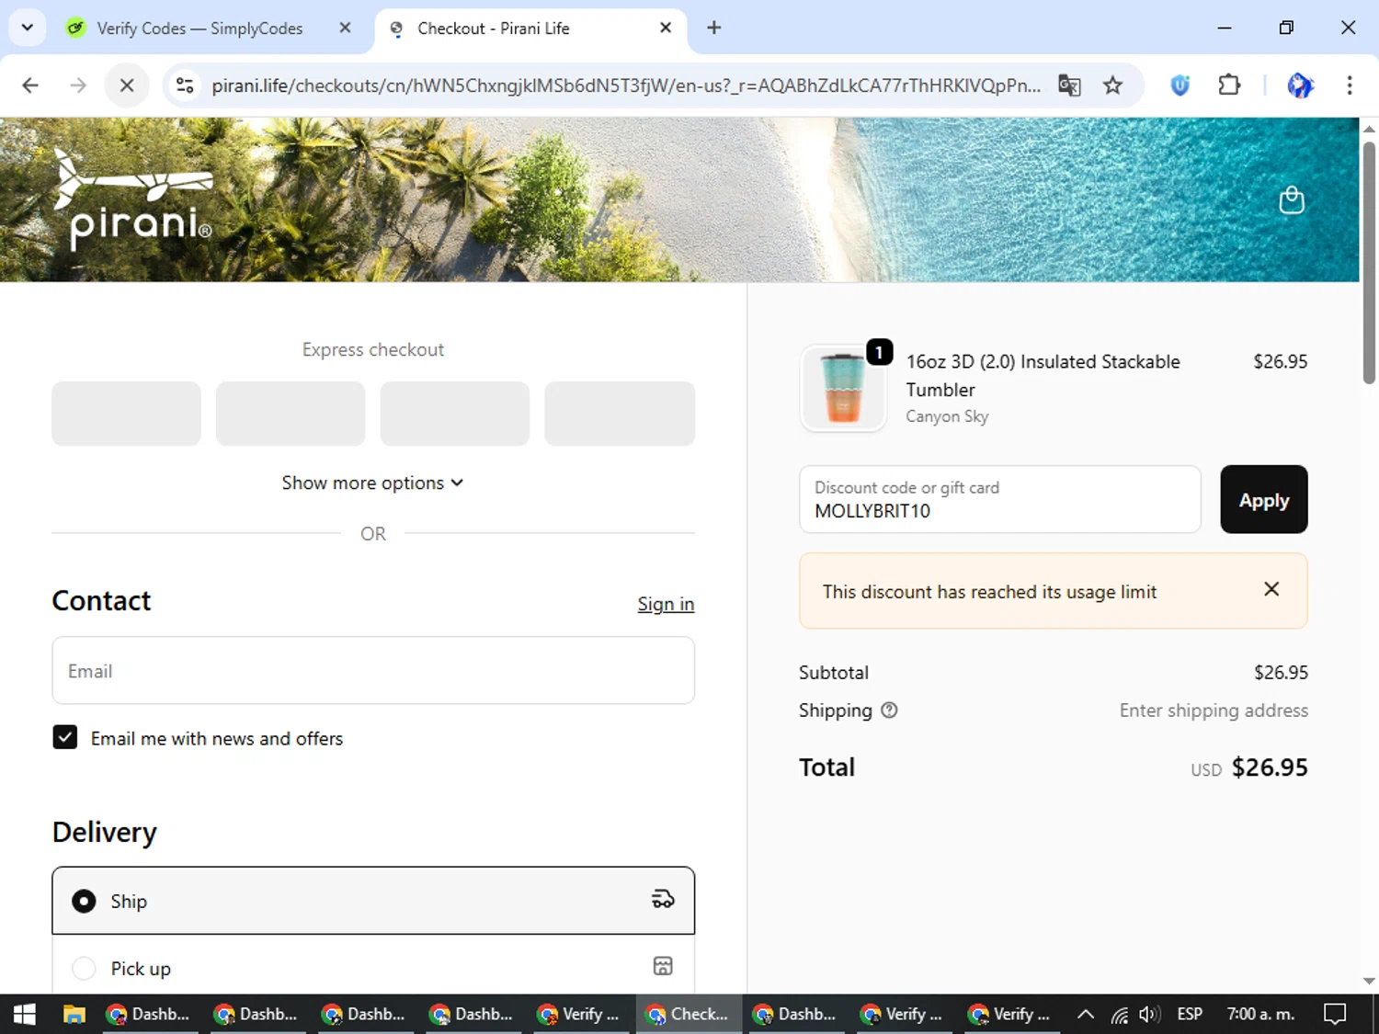Image resolution: width=1379 pixels, height=1034 pixels.
Task: Click the fourth express checkout button
Action: click(x=620, y=414)
